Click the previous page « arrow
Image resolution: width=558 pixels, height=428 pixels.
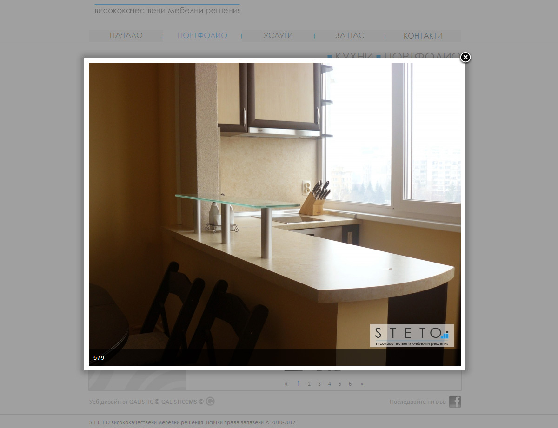point(286,384)
